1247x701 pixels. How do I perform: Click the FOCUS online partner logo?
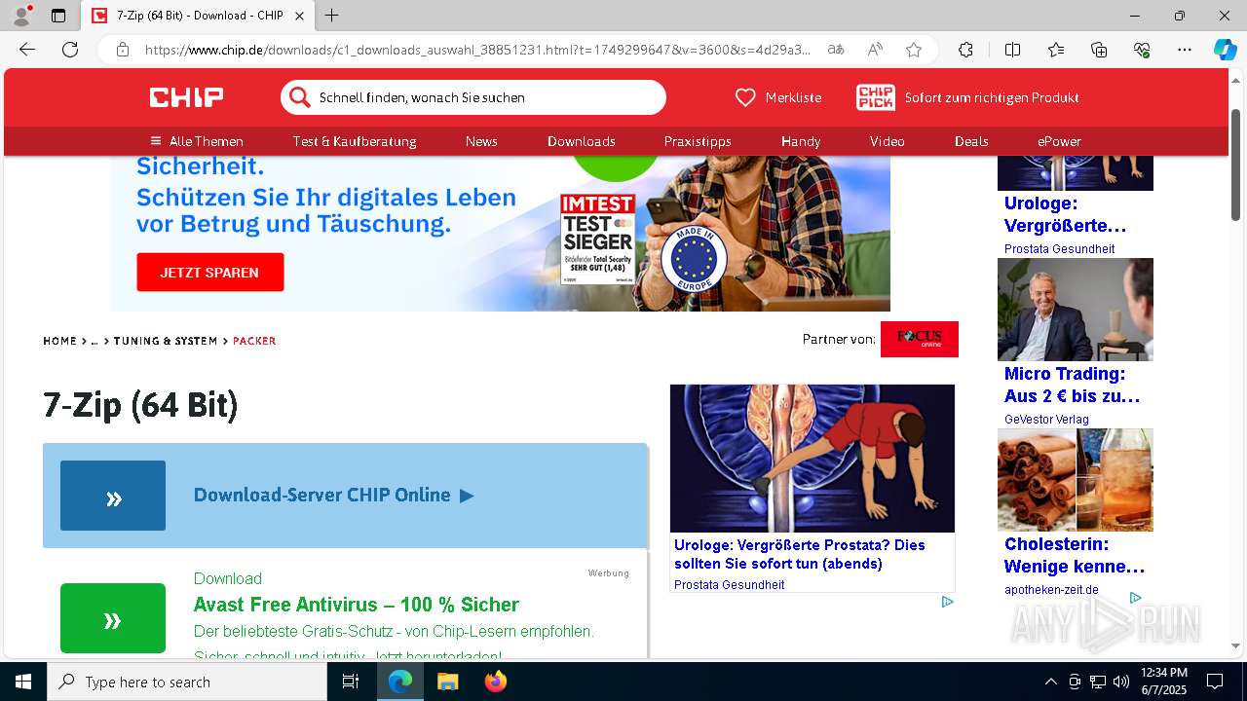920,339
